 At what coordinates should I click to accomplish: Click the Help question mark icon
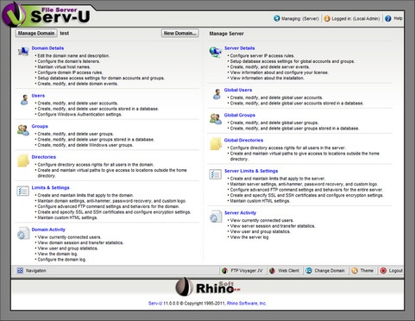(388, 18)
